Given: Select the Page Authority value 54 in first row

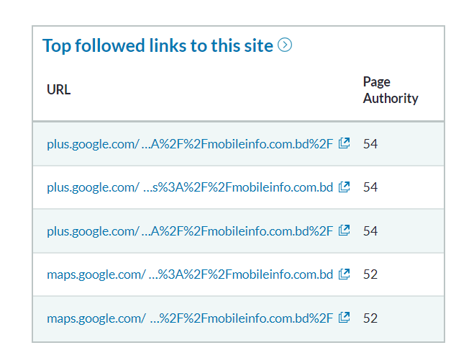Looking at the screenshot, I should 370,144.
